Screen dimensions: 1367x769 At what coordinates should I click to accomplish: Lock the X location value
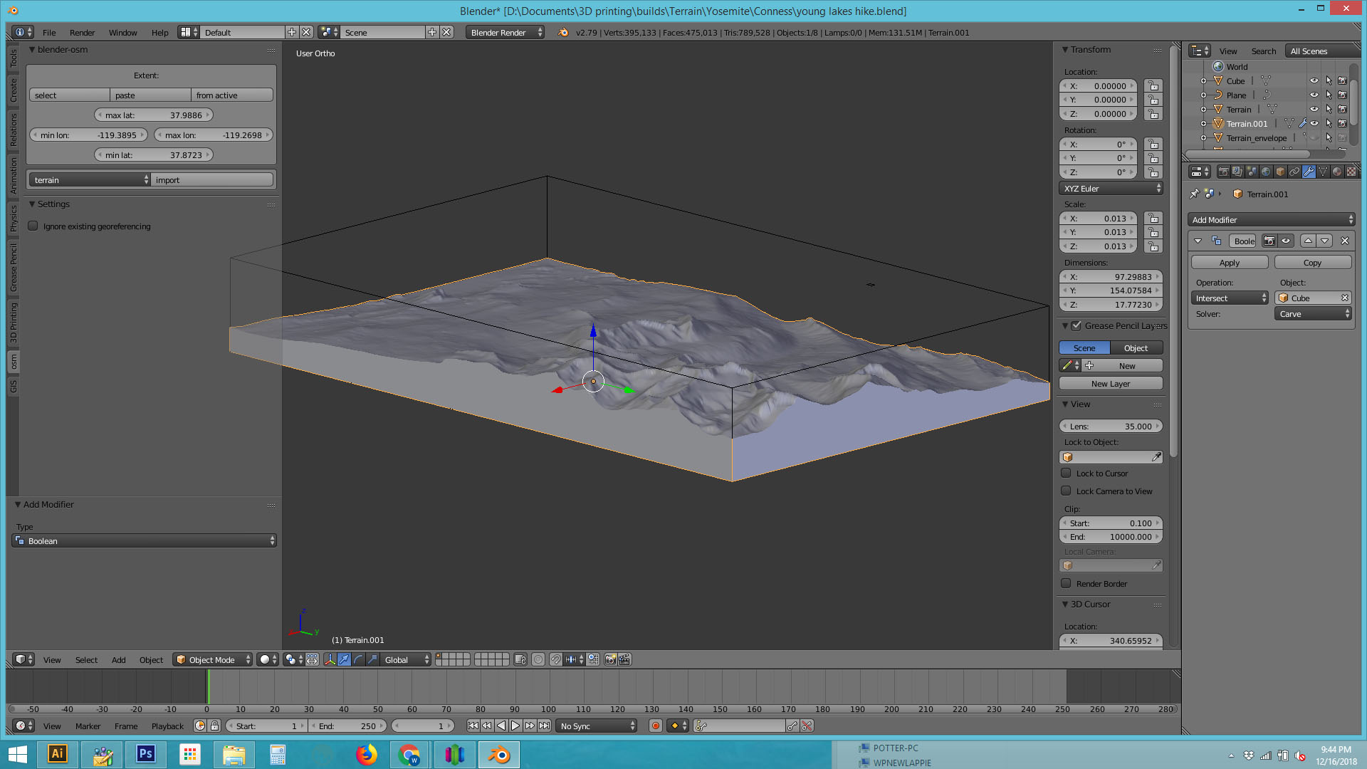pyautogui.click(x=1153, y=86)
